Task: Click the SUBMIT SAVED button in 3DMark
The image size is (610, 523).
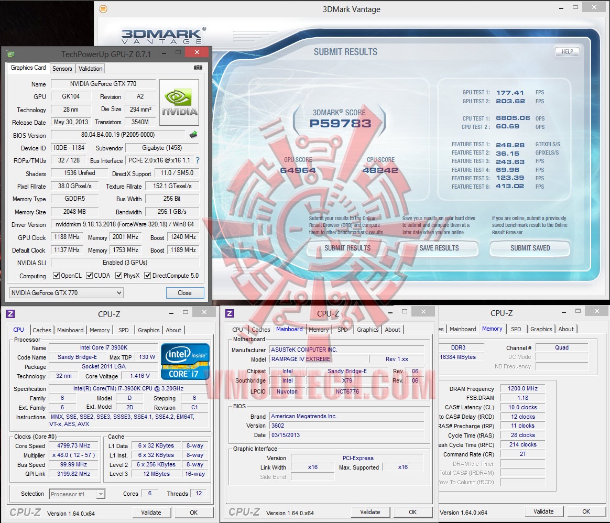Action: [530, 248]
